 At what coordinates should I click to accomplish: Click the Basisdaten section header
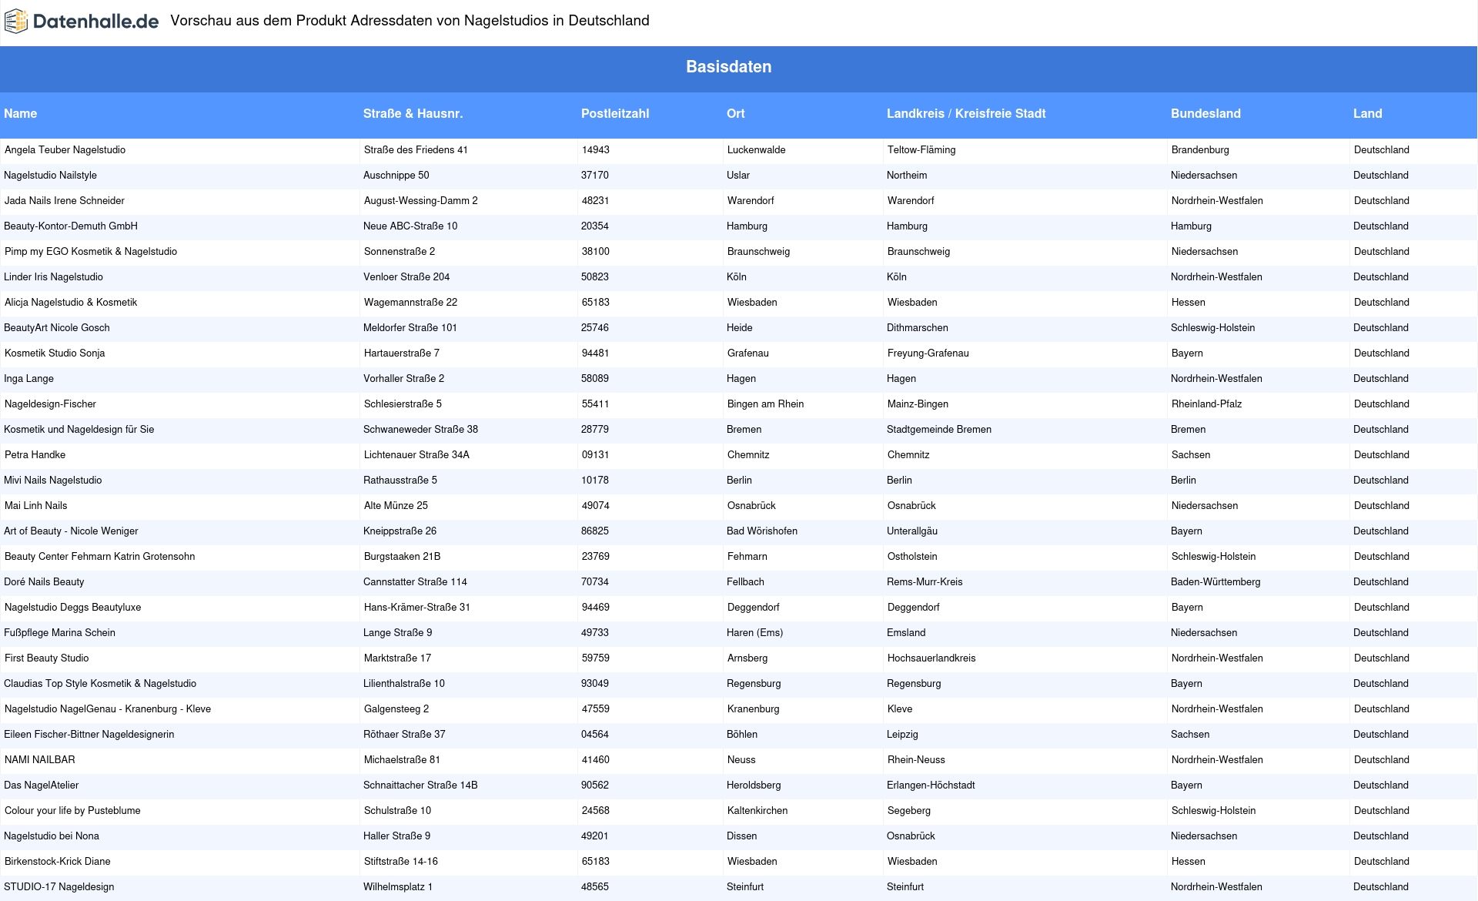729,67
